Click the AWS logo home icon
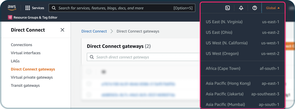The image size is (295, 109). 12,8
